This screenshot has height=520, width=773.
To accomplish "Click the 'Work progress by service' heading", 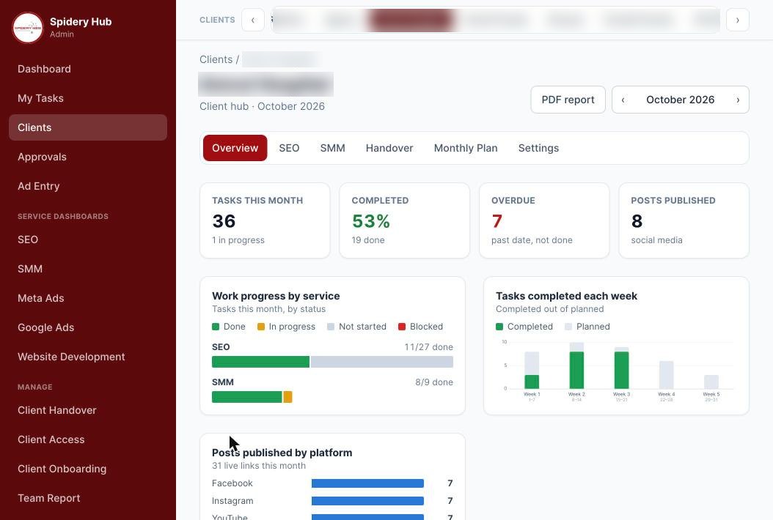I will click(x=276, y=296).
